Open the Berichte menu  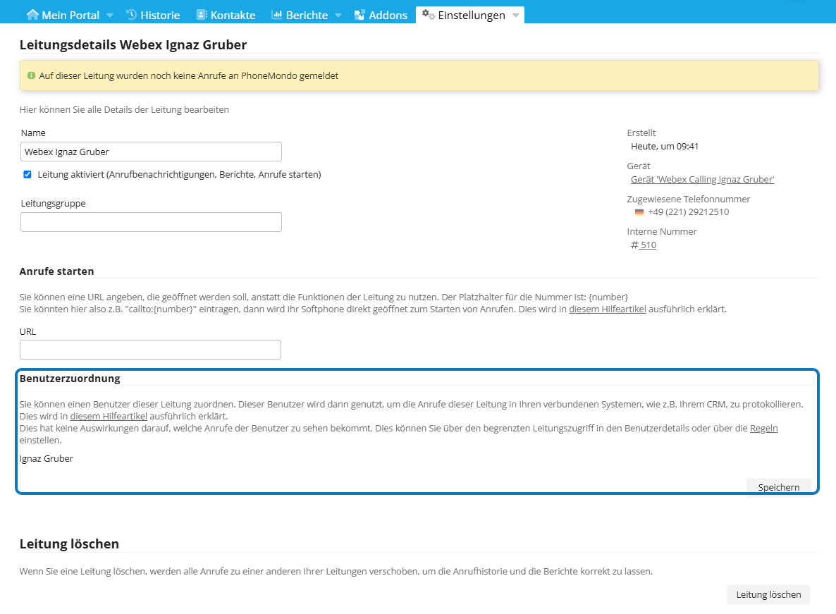tap(307, 15)
